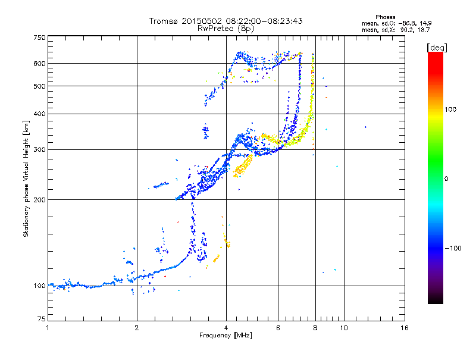Click the black bottom of the colorbar
This screenshot has height=357, width=476.
tap(436, 299)
